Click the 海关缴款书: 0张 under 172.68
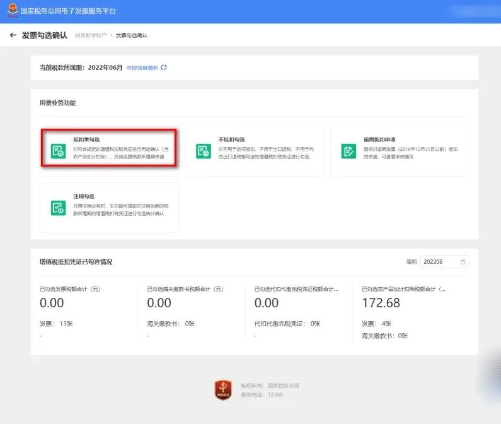501x424 pixels. (384, 336)
